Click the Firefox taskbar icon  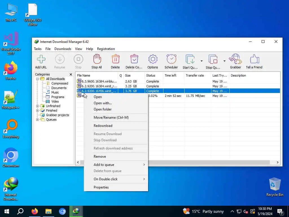34,211
